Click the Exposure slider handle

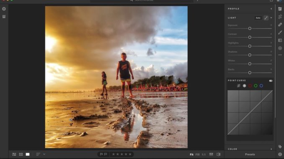click(250, 28)
